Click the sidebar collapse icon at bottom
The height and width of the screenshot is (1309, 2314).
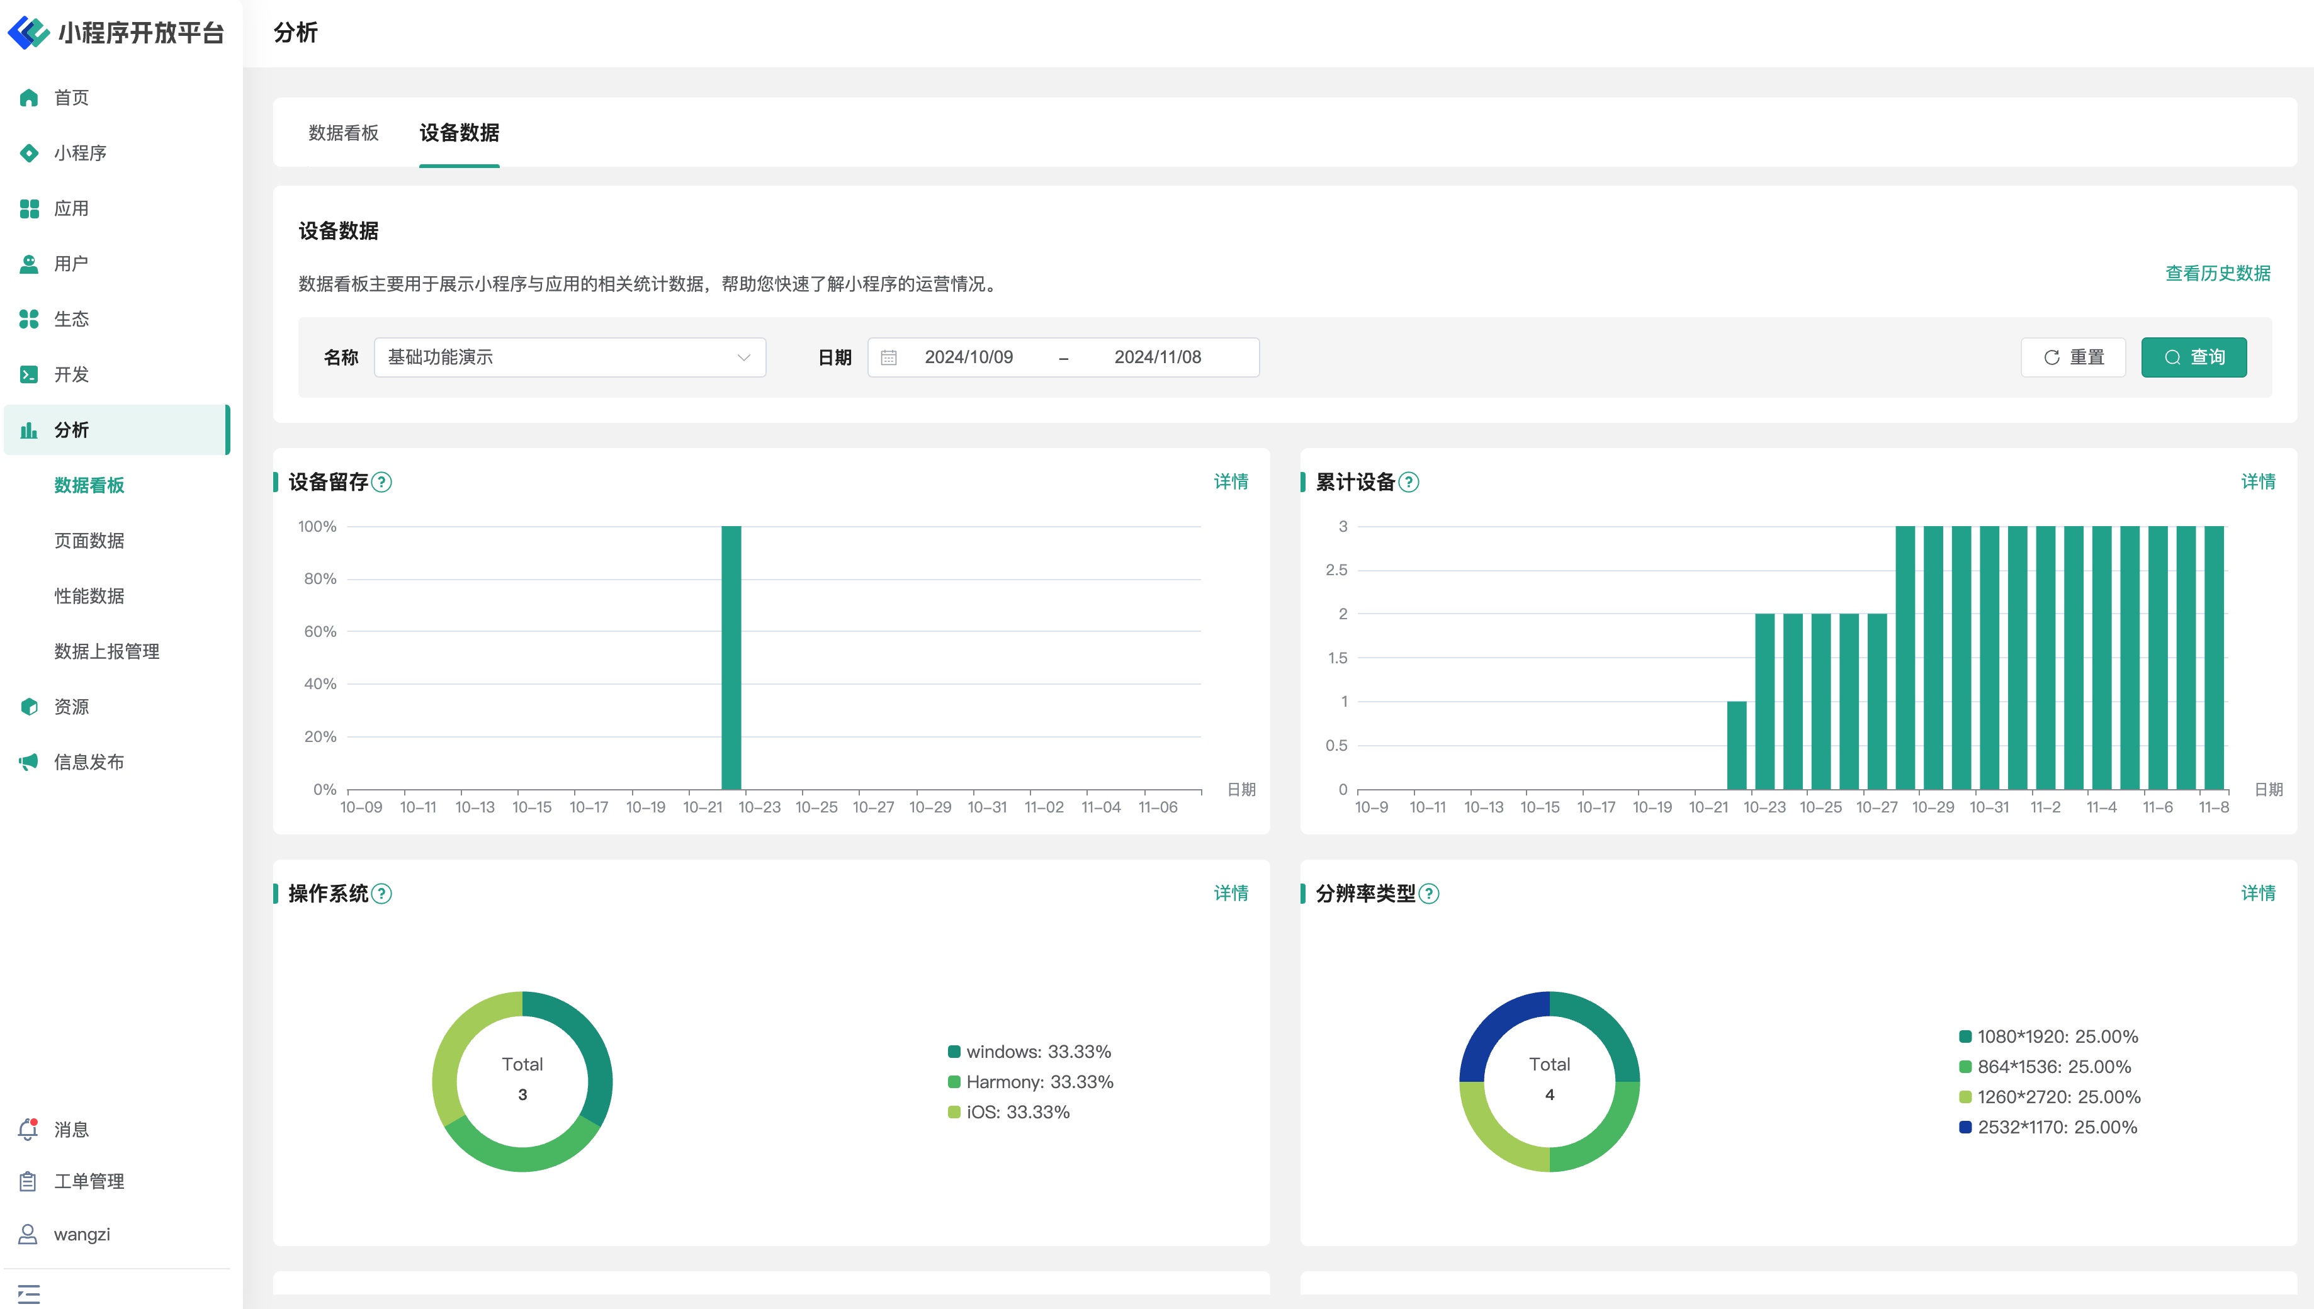click(x=29, y=1294)
